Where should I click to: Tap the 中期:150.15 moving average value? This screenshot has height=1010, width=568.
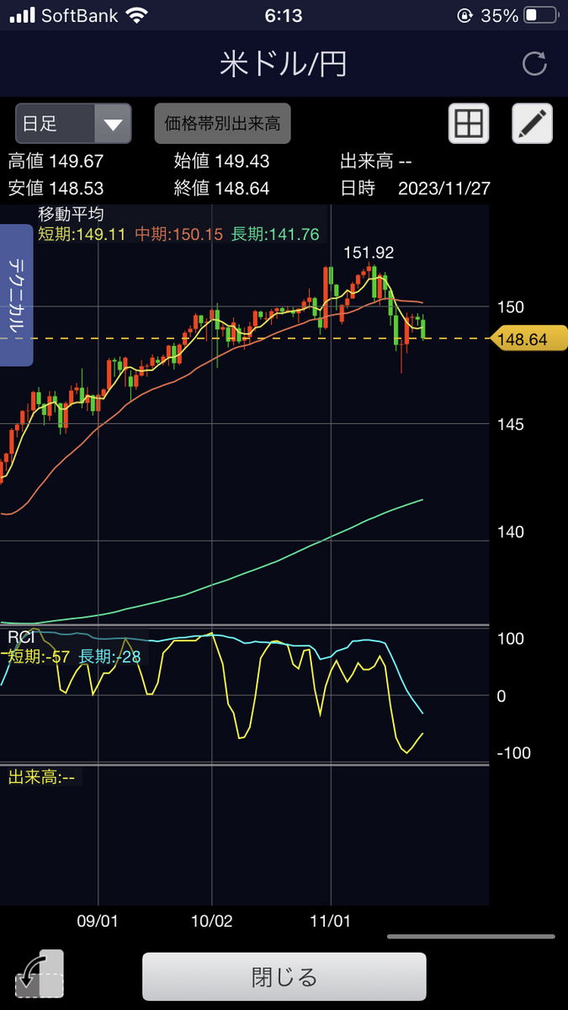179,235
